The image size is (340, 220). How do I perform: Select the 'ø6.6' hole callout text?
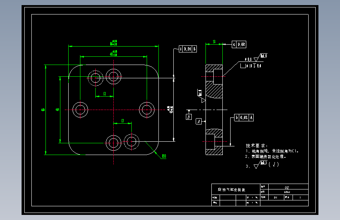tap(248, 60)
